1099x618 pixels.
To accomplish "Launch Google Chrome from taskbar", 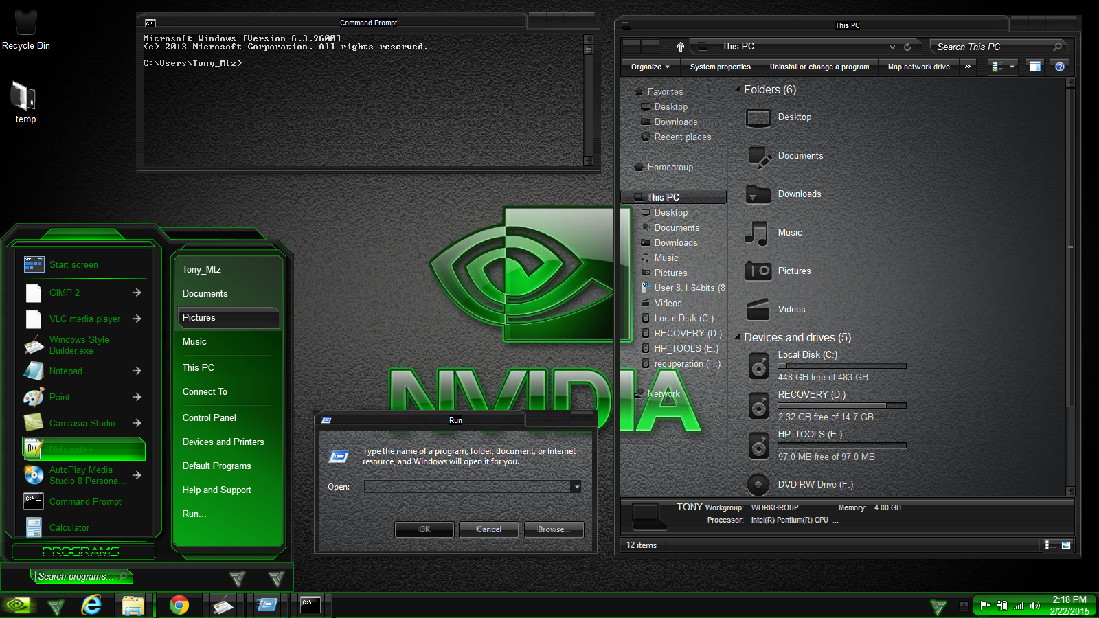I will (179, 605).
